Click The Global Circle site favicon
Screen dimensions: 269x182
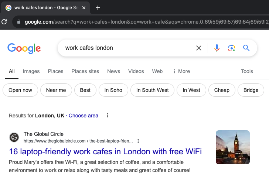pos(14,137)
